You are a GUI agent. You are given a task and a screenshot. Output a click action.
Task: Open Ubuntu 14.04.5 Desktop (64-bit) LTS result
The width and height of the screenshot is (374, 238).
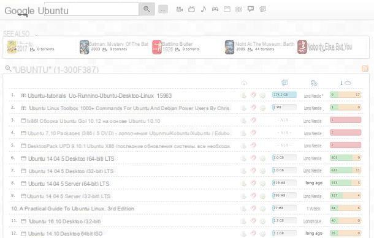tap(71, 158)
